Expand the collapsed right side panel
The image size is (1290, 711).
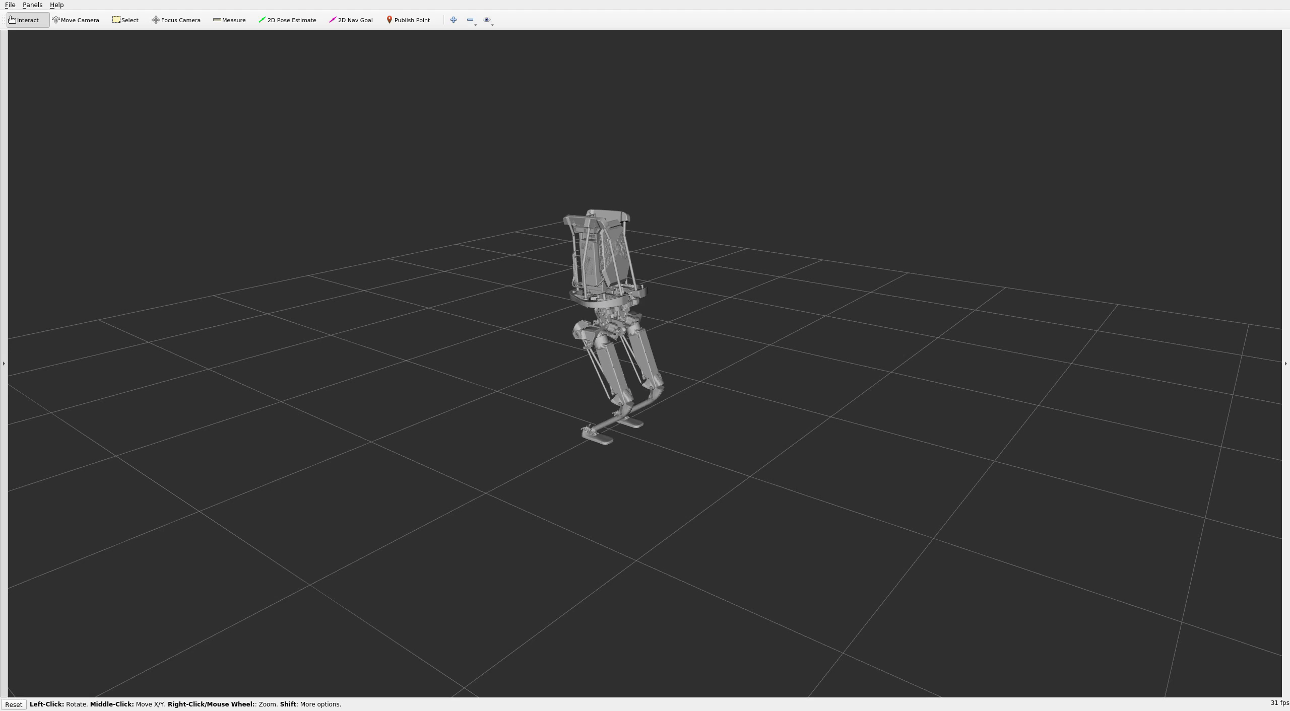[1285, 363]
